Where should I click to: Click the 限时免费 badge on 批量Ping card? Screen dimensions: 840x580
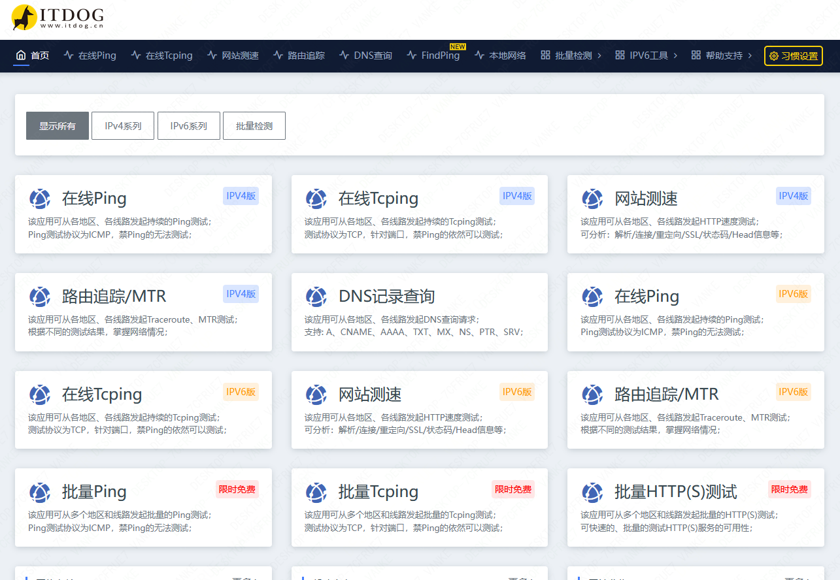(x=237, y=489)
